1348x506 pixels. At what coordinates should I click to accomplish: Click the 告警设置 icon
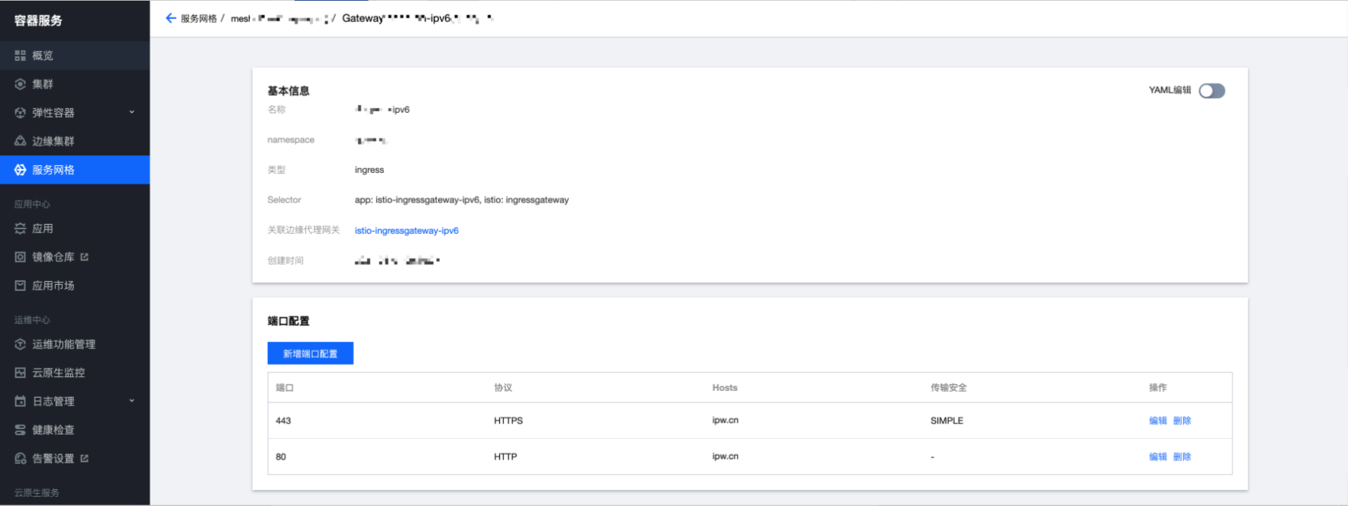[x=20, y=458]
